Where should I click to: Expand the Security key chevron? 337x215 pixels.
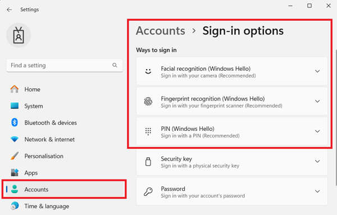317,161
